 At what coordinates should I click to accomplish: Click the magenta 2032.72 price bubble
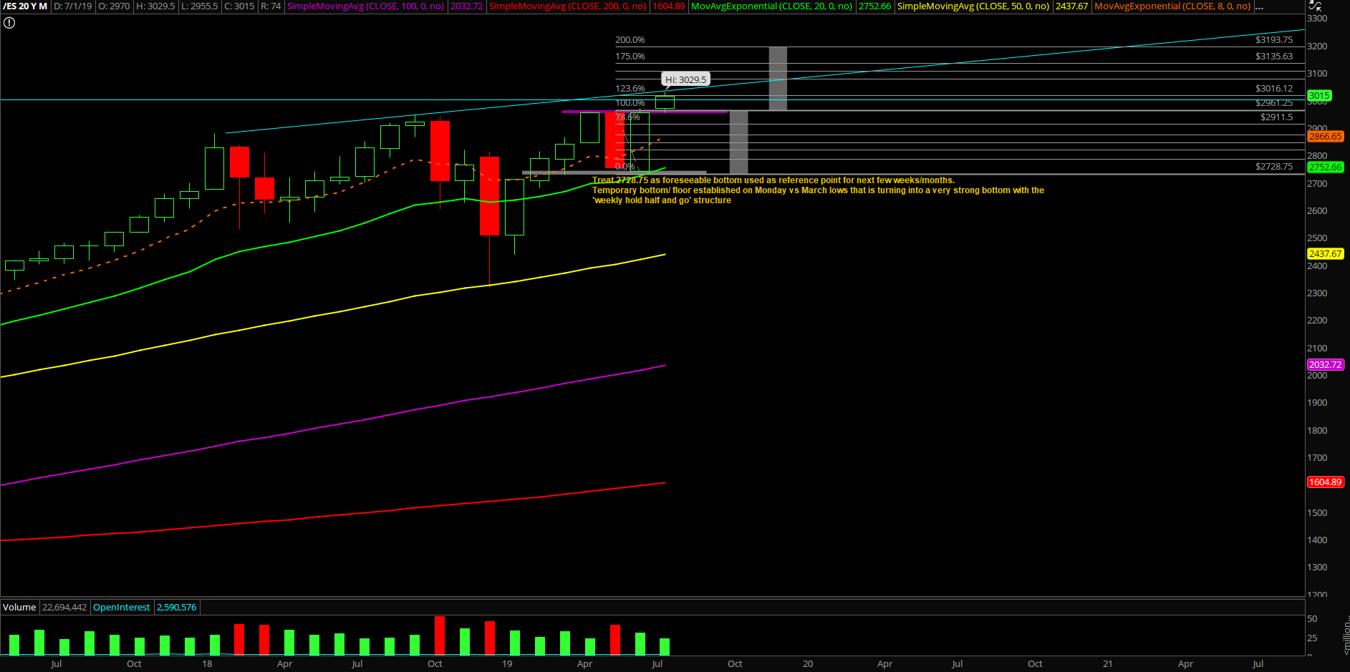click(1325, 365)
